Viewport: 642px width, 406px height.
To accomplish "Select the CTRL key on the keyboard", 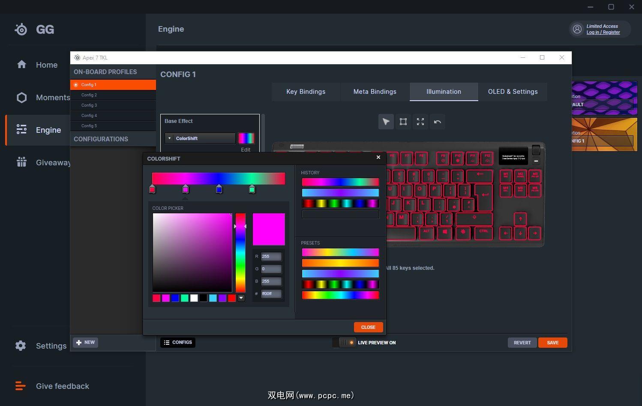I will [x=483, y=233].
